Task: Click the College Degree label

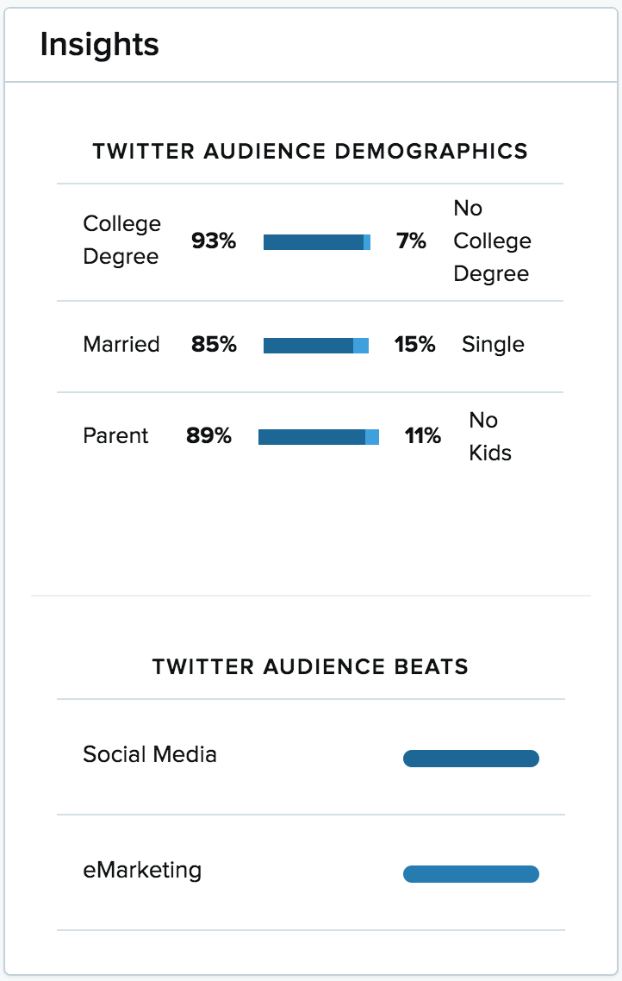Action: point(121,241)
